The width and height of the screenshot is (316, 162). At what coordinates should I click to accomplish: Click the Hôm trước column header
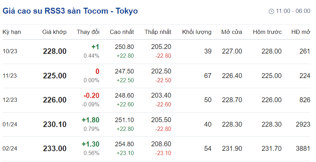pyautogui.click(x=267, y=32)
